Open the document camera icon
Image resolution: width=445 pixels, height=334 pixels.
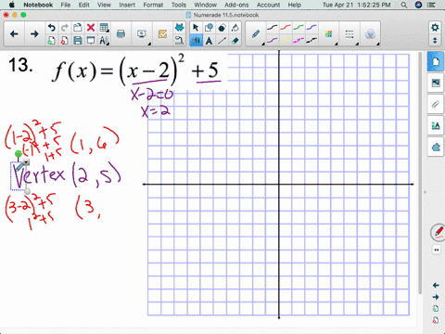coord(179,41)
